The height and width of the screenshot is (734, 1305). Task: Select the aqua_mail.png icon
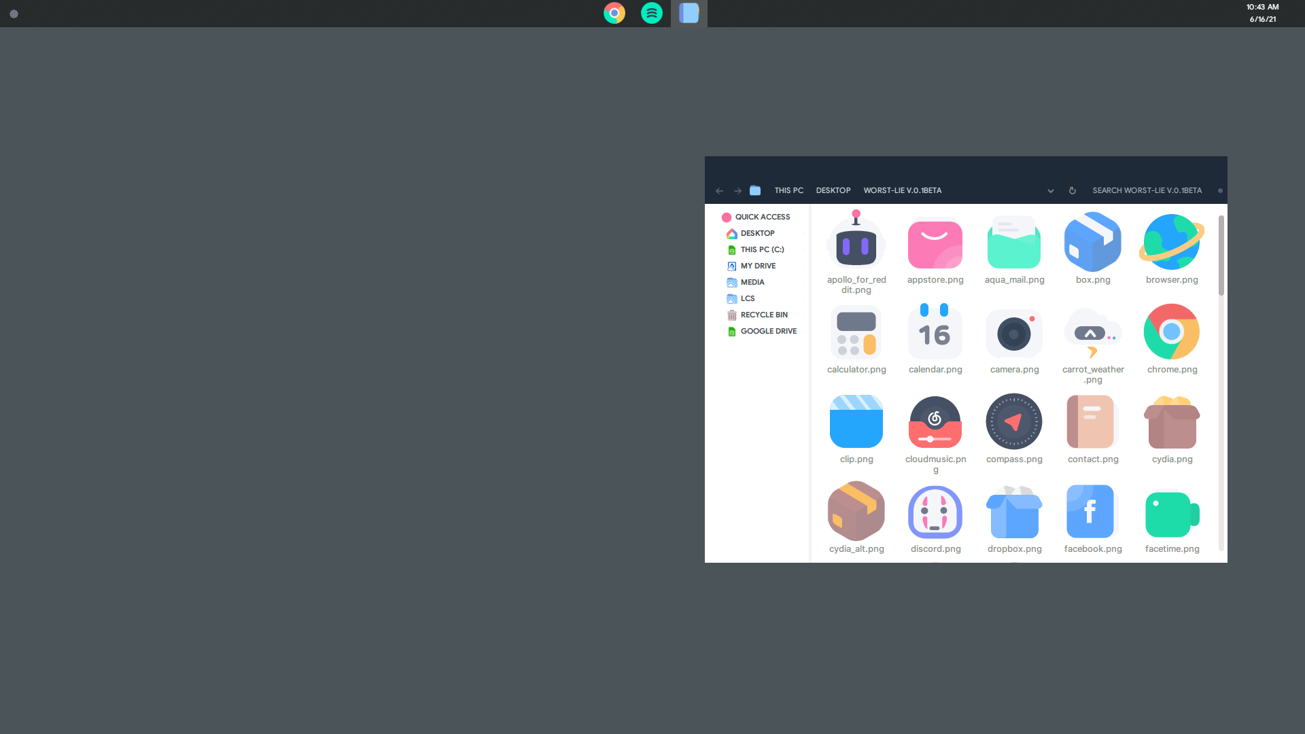(1014, 242)
